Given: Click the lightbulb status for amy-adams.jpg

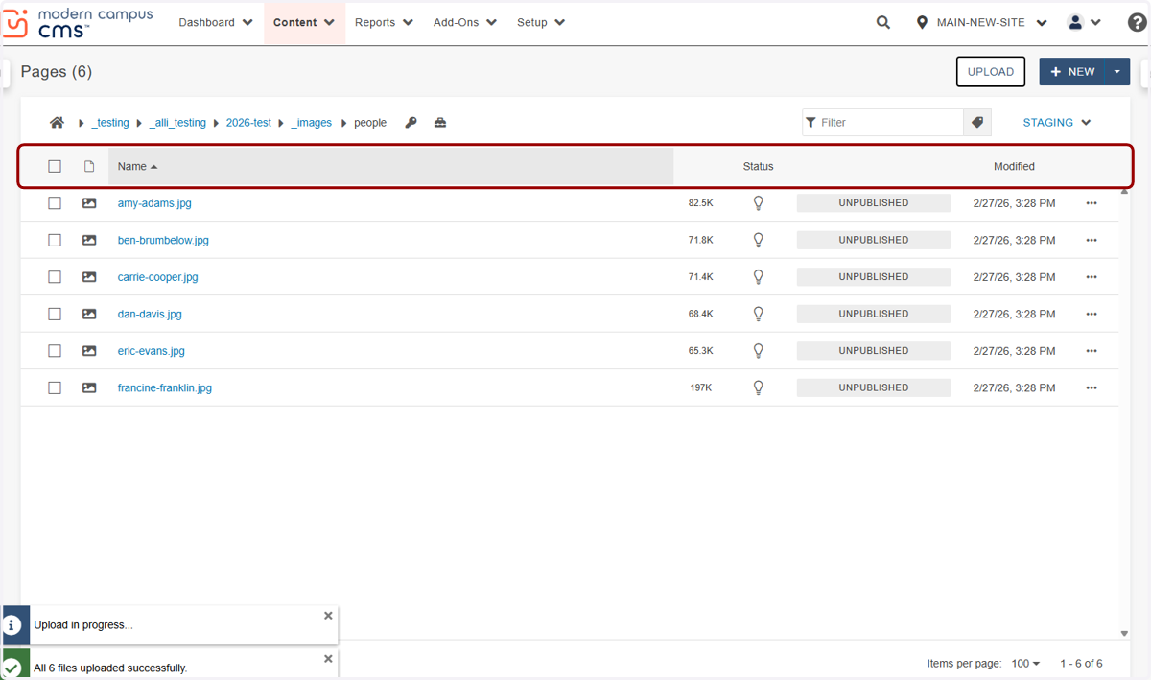Looking at the screenshot, I should click(x=759, y=203).
